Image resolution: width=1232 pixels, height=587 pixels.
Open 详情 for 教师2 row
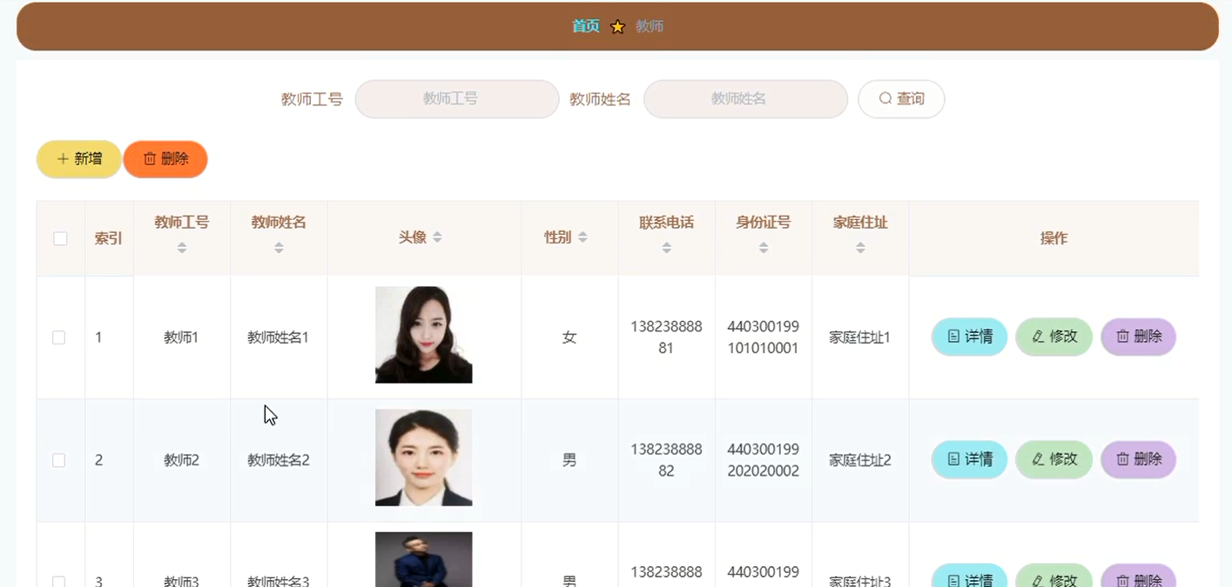coord(969,459)
